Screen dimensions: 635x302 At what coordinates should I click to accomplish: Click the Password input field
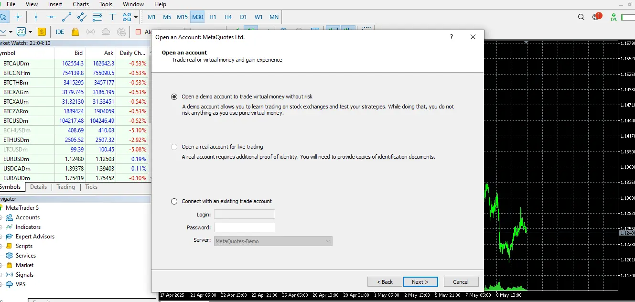[x=245, y=228]
